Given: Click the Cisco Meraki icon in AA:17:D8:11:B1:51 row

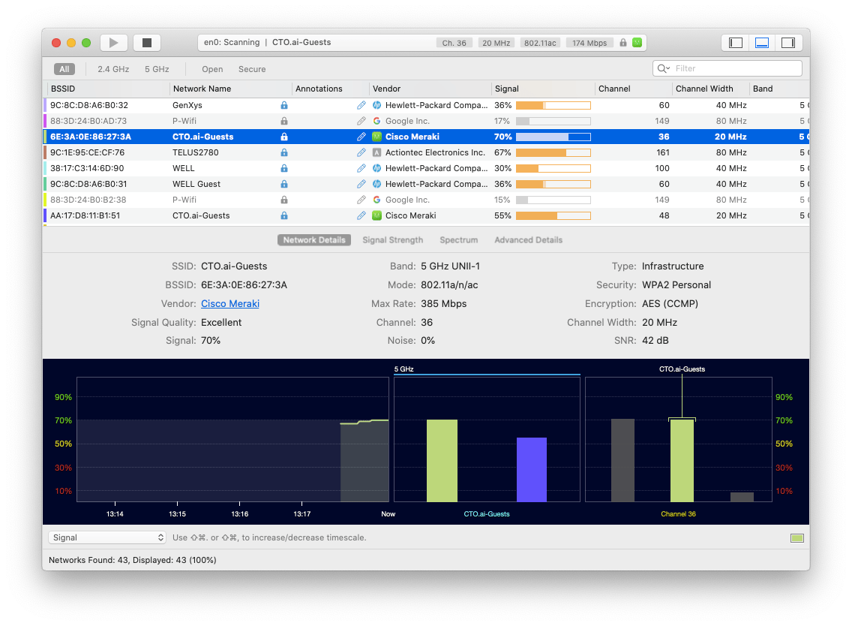Looking at the screenshot, I should [x=376, y=215].
